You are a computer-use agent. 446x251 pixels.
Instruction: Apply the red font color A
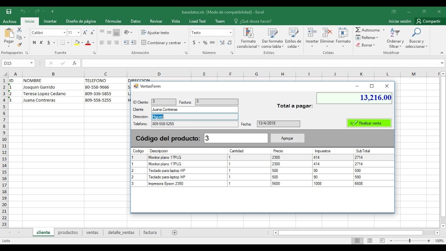88,43
